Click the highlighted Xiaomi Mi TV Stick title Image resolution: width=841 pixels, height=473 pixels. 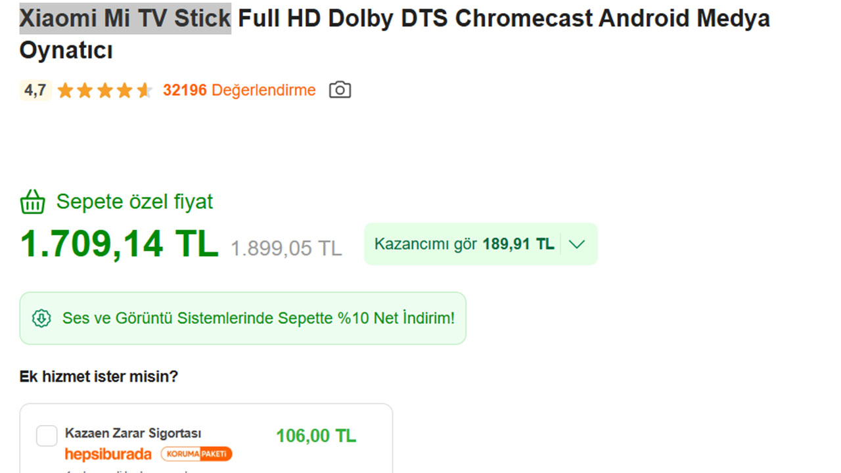(125, 18)
